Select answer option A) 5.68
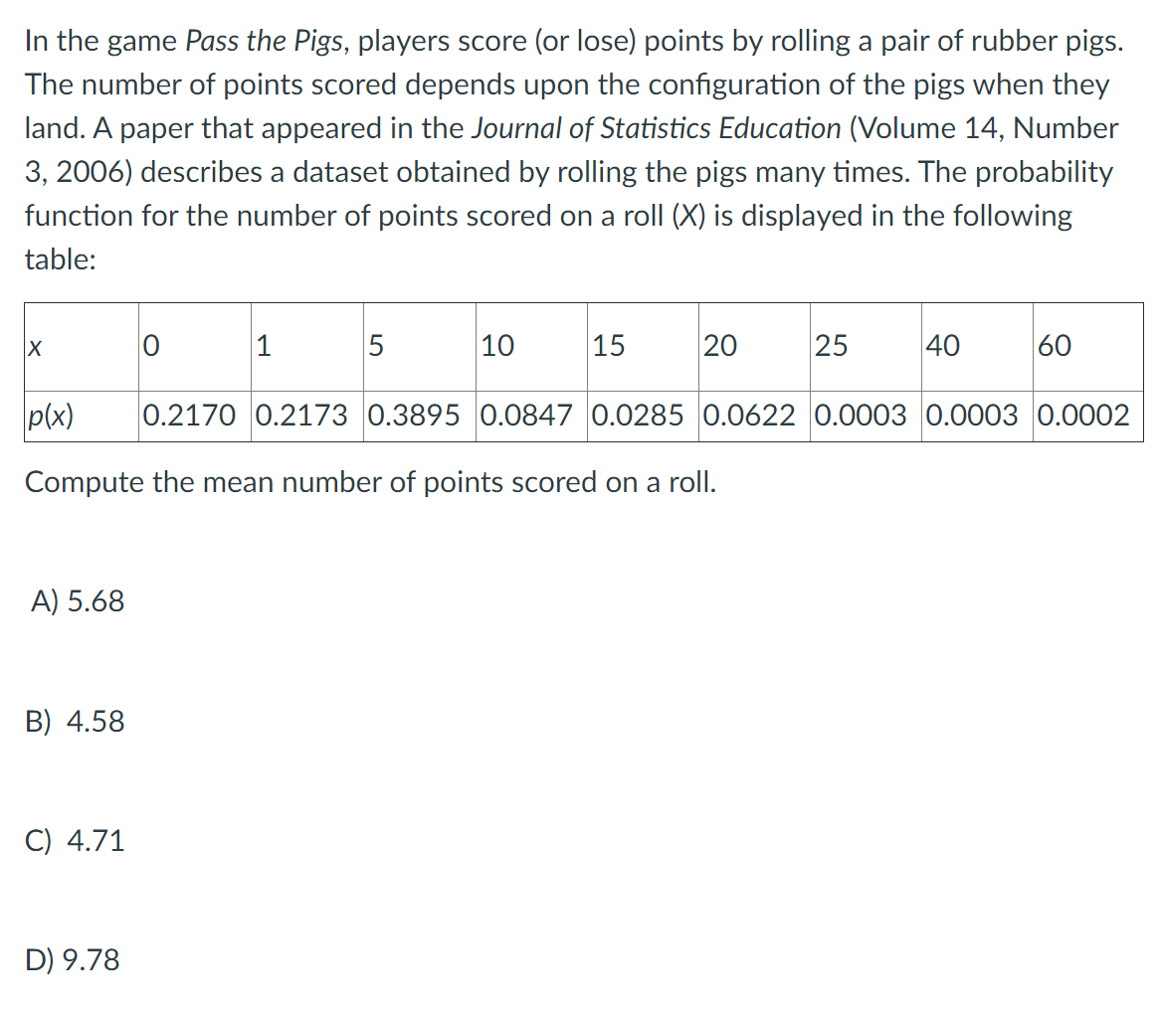The height and width of the screenshot is (1013, 1161). pyautogui.click(x=78, y=600)
